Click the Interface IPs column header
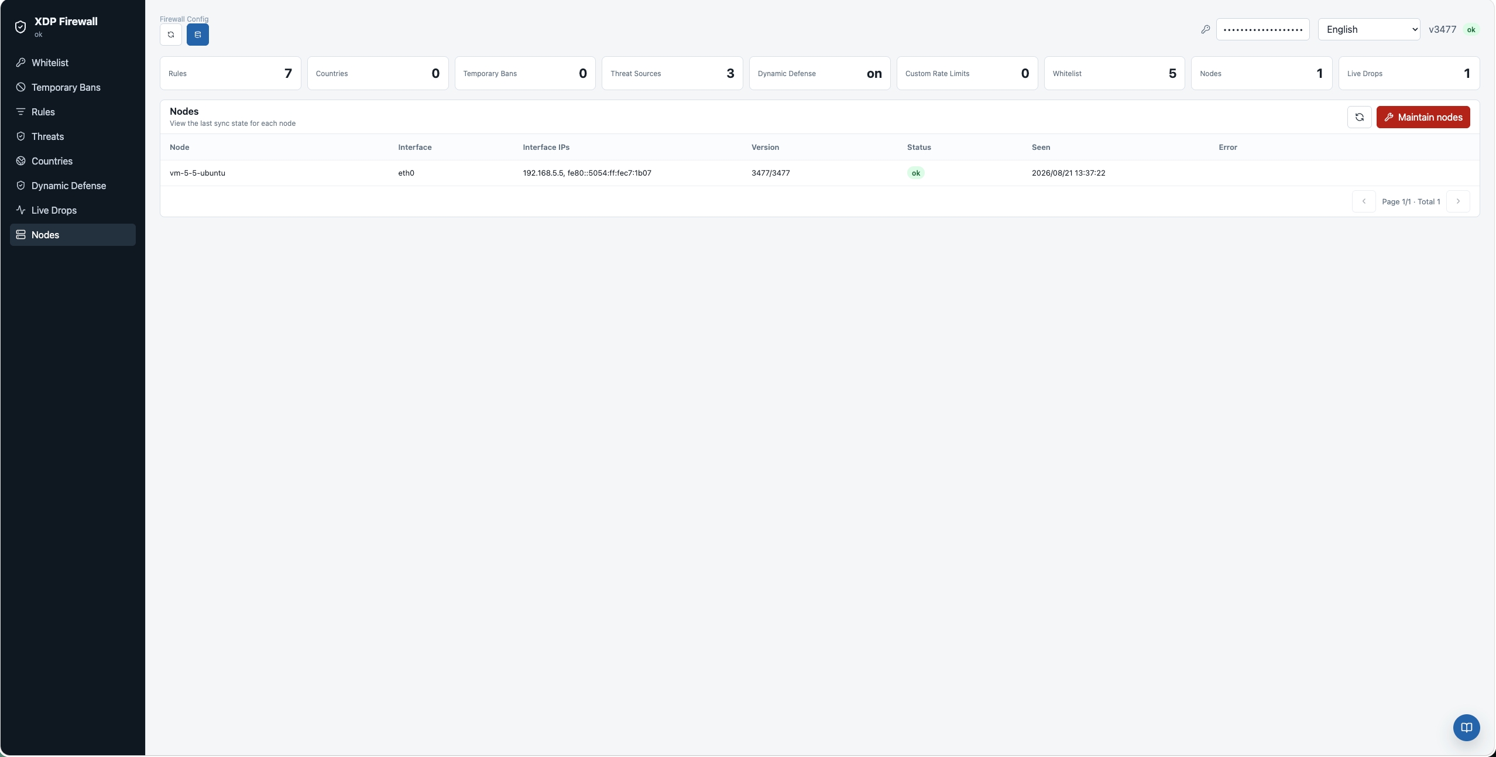1496x757 pixels. (546, 147)
